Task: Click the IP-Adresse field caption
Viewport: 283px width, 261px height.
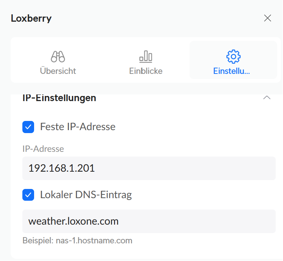Action: pyautogui.click(x=43, y=149)
